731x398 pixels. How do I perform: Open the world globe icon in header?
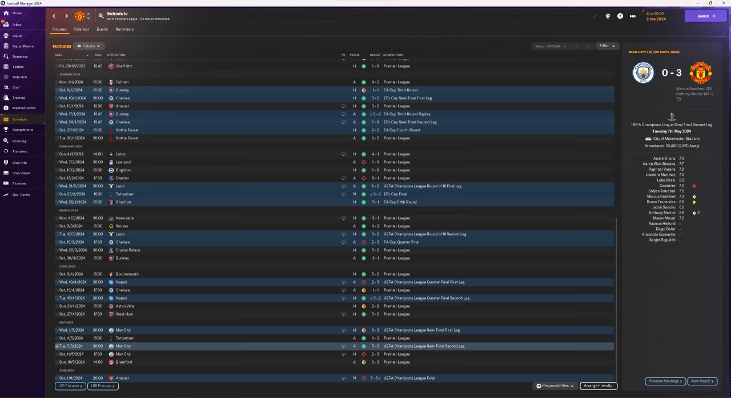tap(608, 16)
